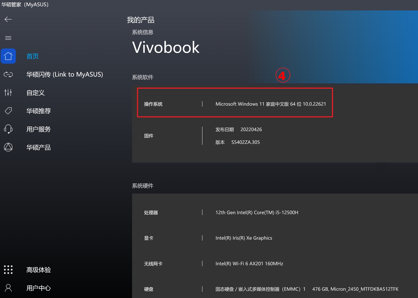Open 自定义 menu item
Viewport: 418px width, 298px height.
click(x=36, y=93)
